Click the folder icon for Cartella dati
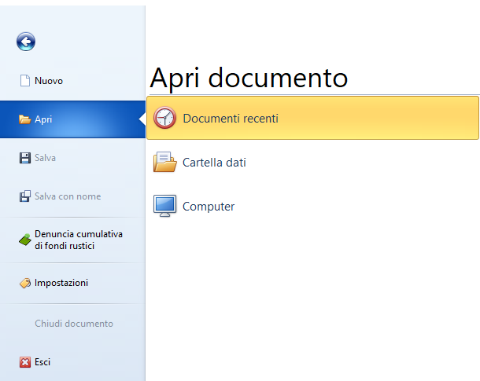This screenshot has height=381, width=480. pyautogui.click(x=165, y=162)
